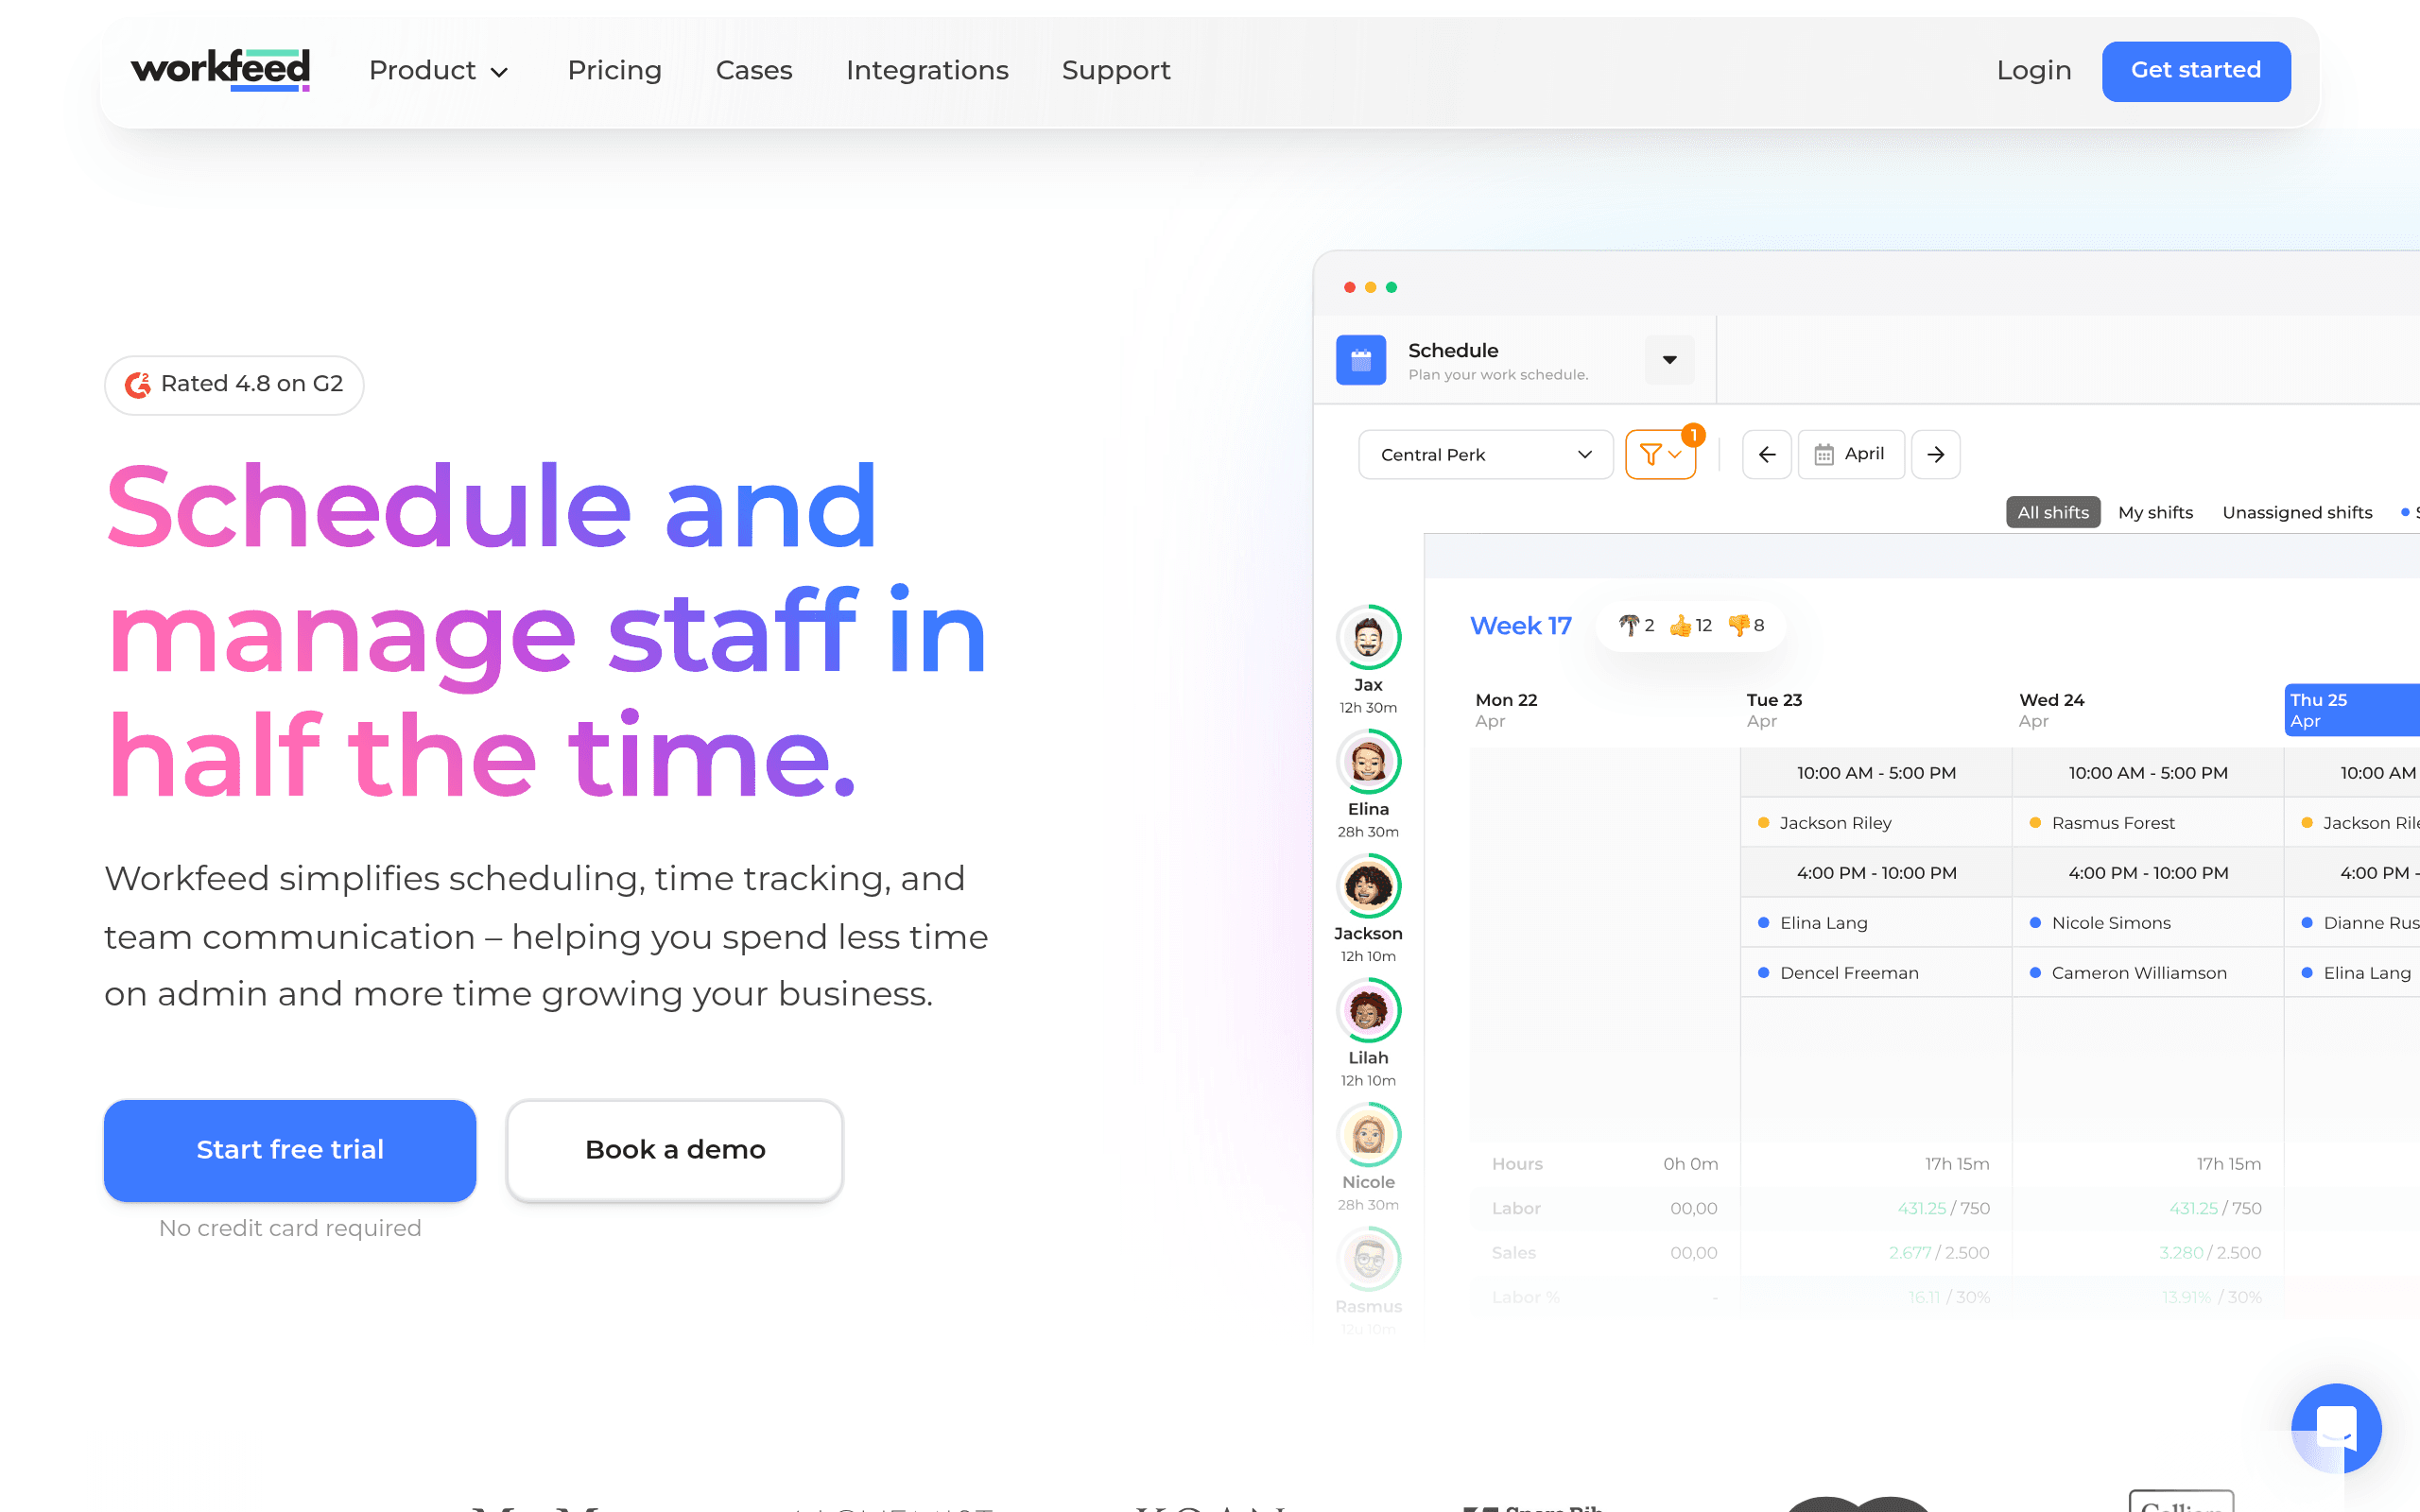Go to previous month with left arrow
The height and width of the screenshot is (1512, 2420).
click(1767, 455)
